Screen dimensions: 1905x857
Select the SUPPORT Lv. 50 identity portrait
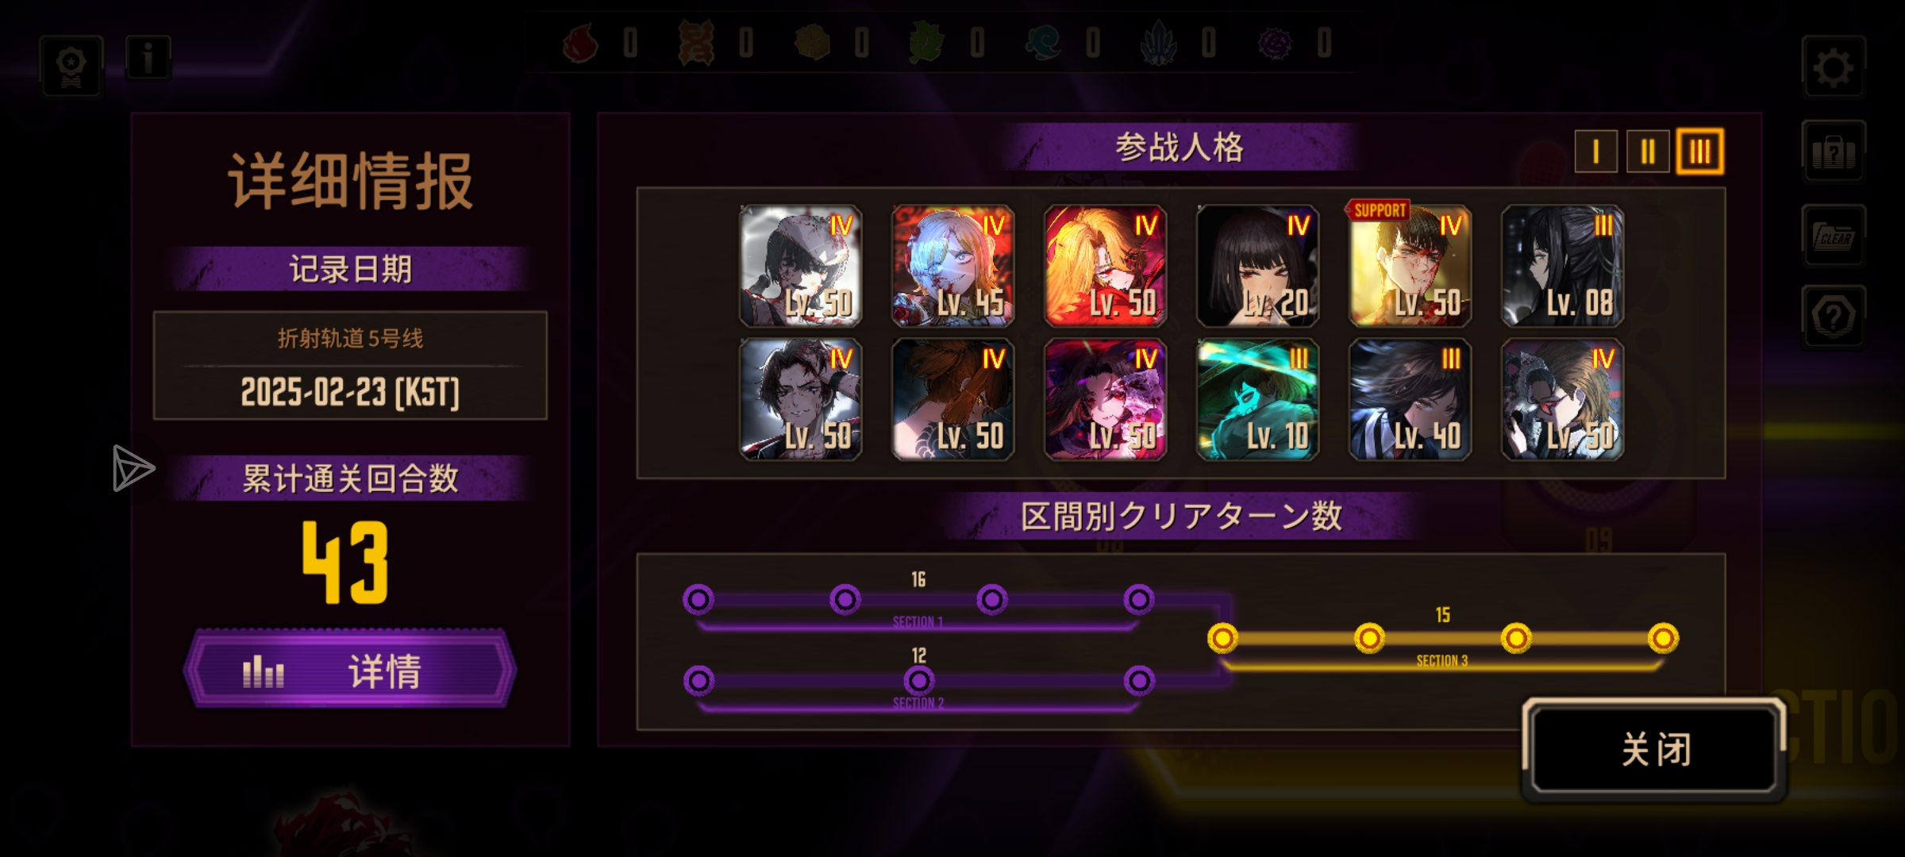(x=1410, y=266)
